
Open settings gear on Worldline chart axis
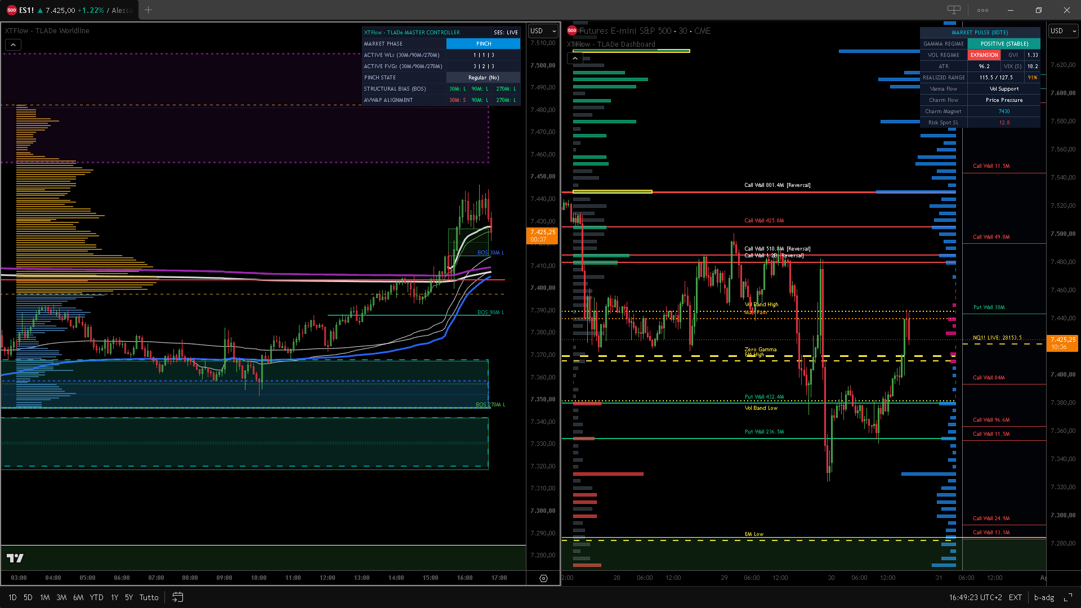(543, 578)
